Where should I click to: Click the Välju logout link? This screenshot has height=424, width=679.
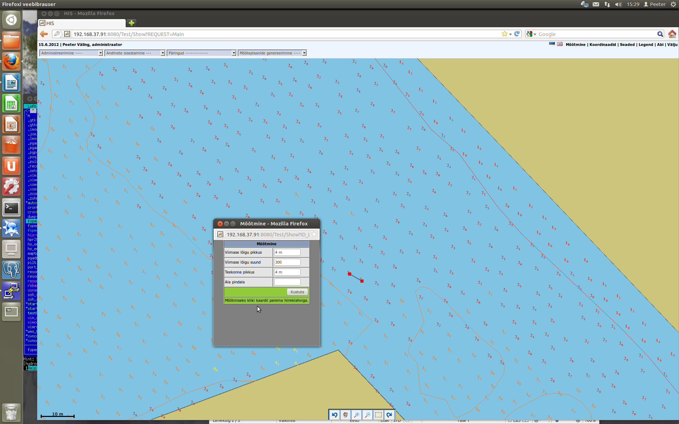[x=672, y=45]
